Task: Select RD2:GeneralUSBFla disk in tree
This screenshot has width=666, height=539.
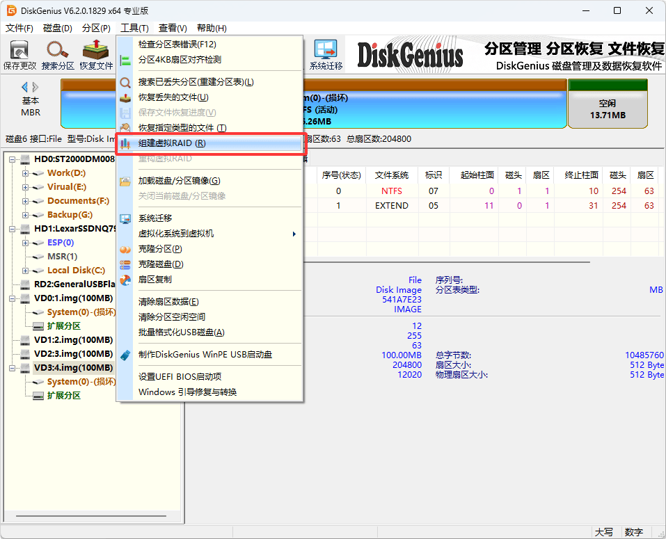Action: [x=74, y=284]
